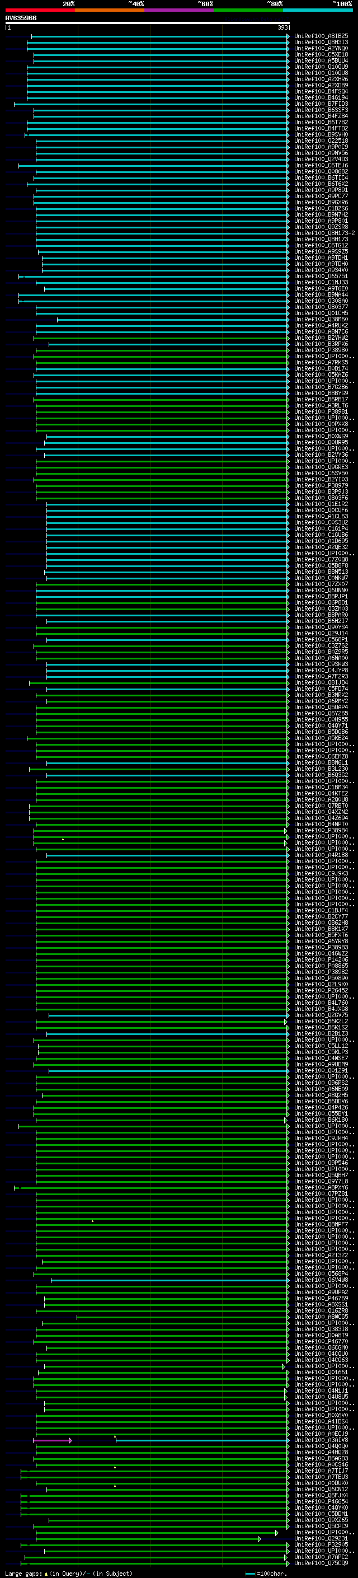Click hit label UniRef100_A7APC2
This screenshot has width=358, height=1578.
pyautogui.click(x=321, y=1557)
